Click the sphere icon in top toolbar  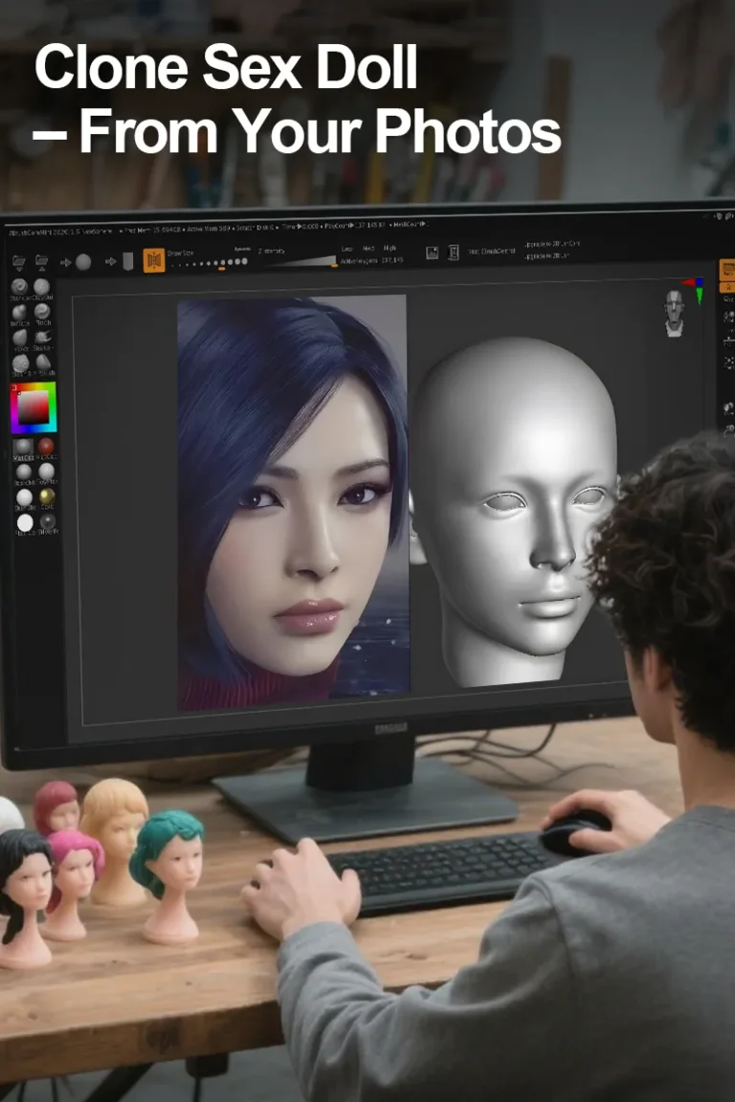tap(83, 261)
